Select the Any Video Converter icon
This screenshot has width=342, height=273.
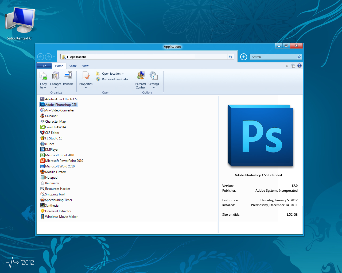(x=42, y=110)
